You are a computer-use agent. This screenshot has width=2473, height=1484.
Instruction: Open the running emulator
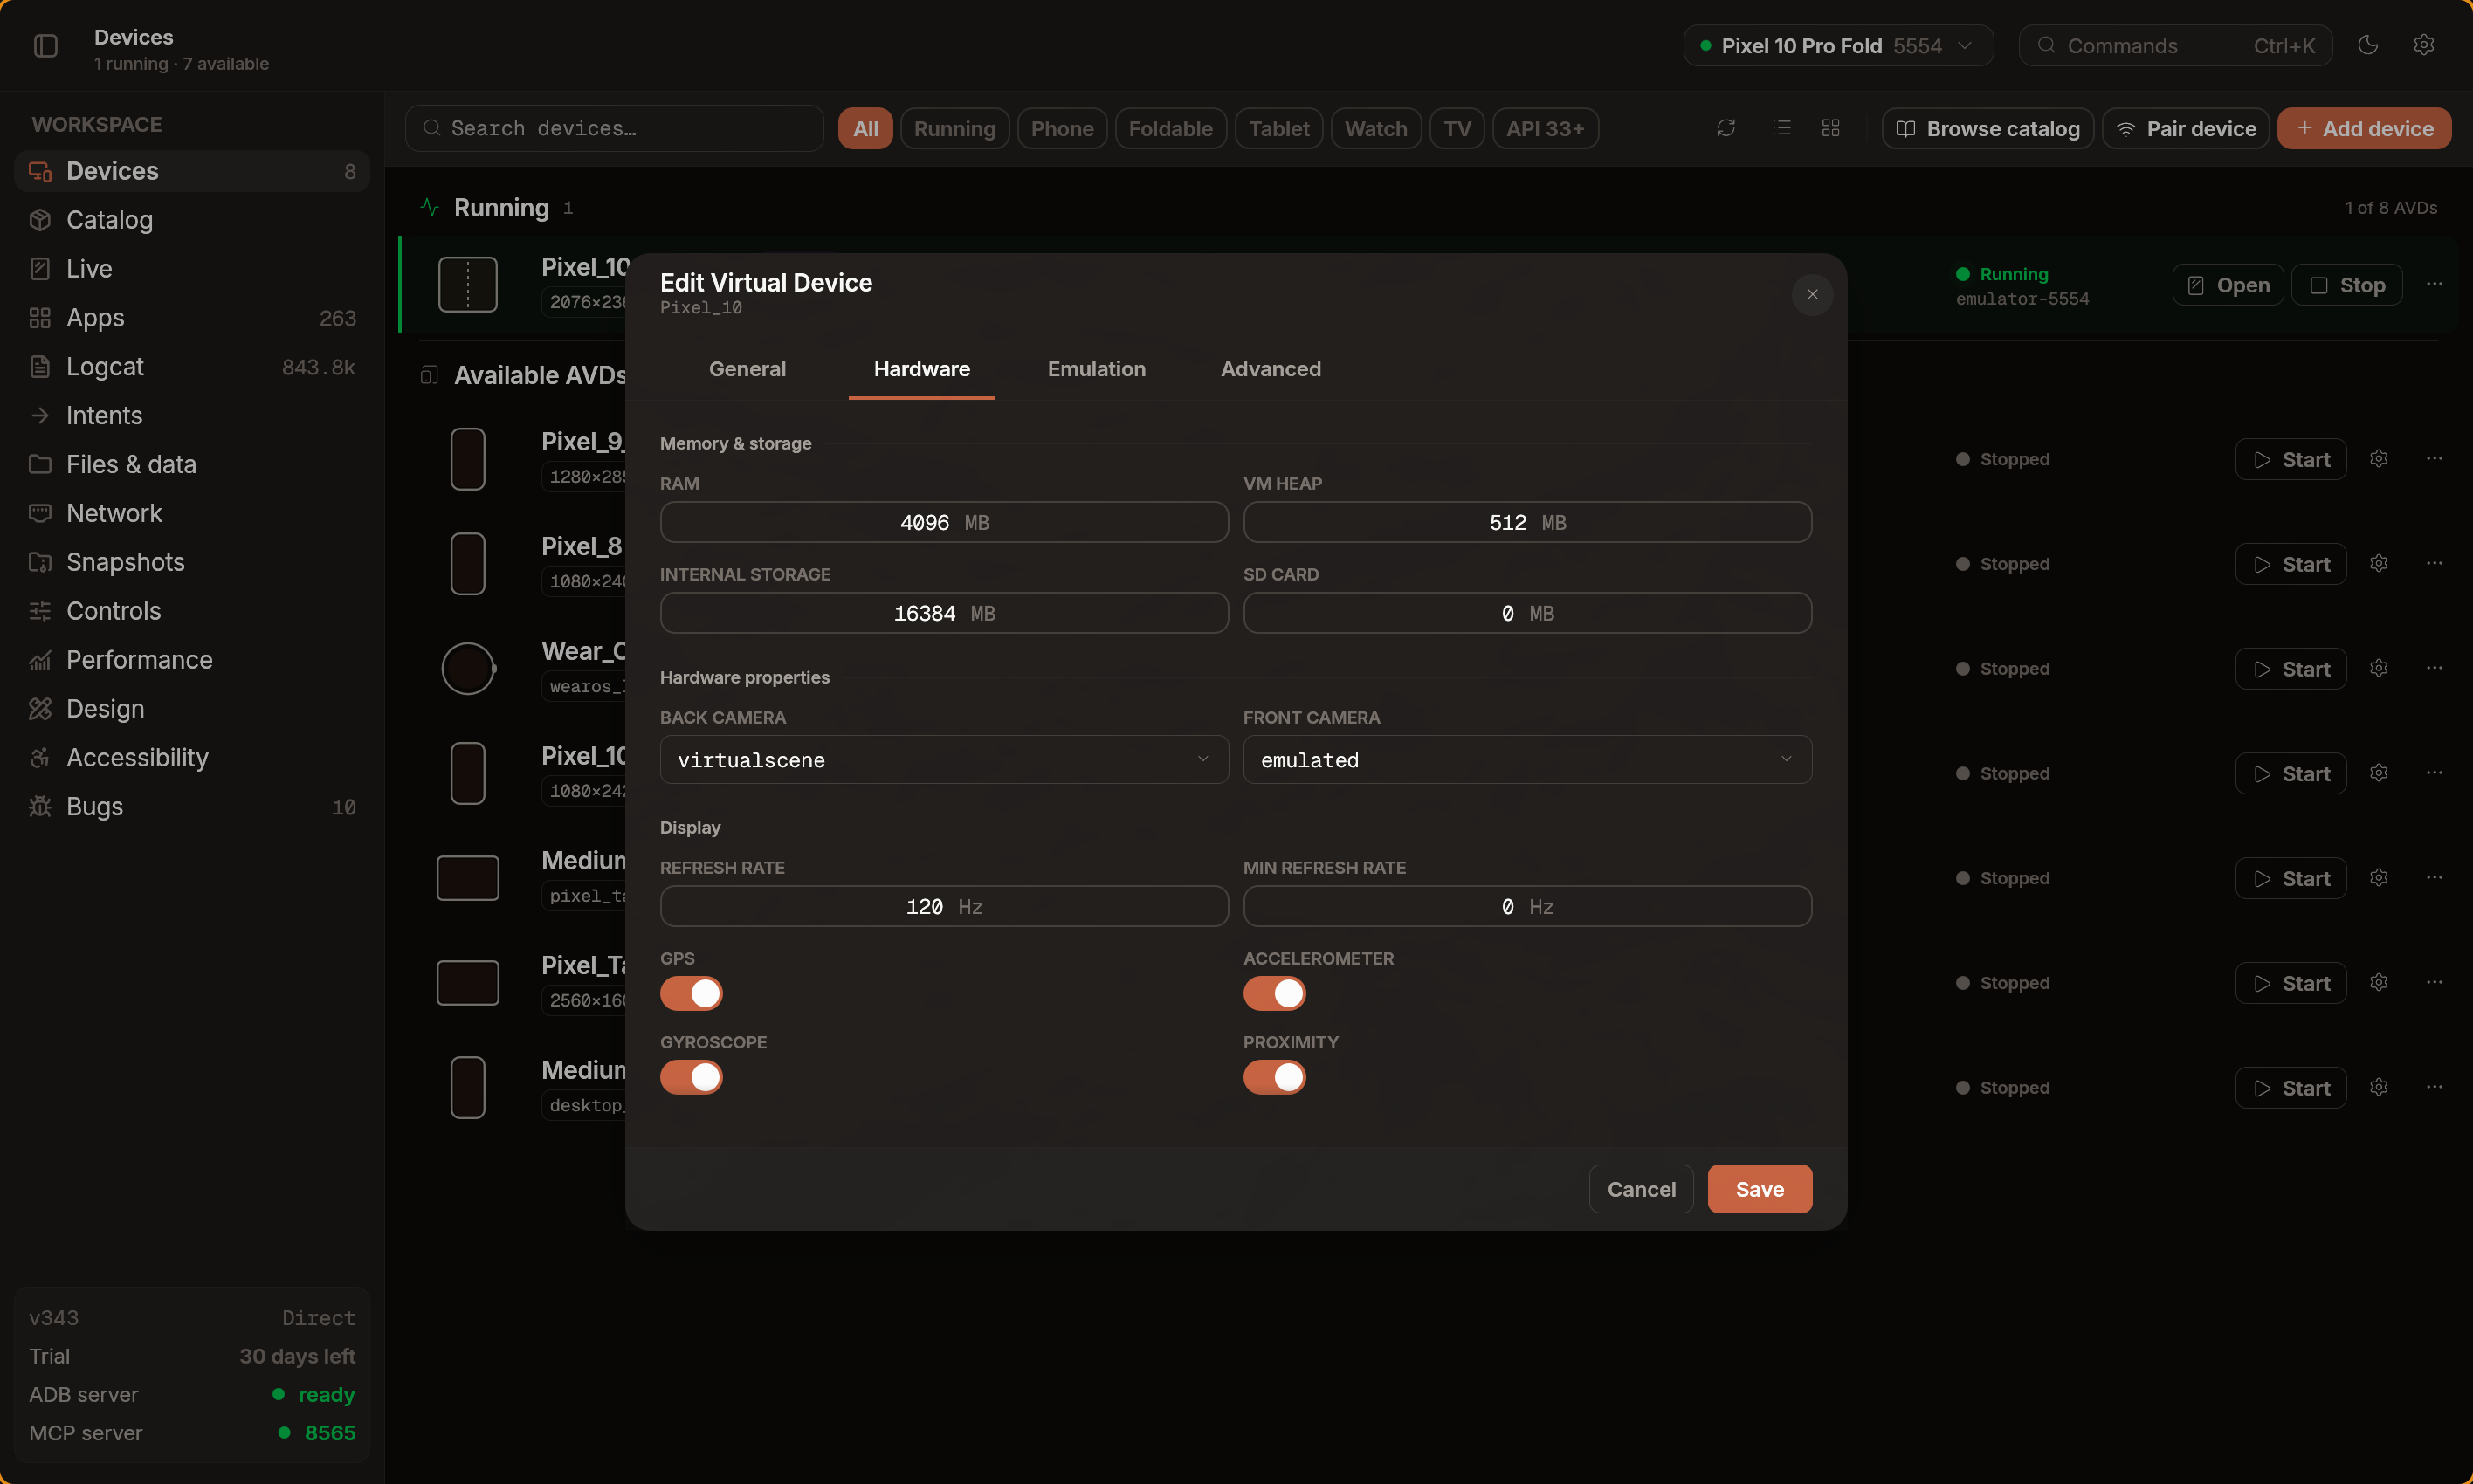tap(2228, 286)
